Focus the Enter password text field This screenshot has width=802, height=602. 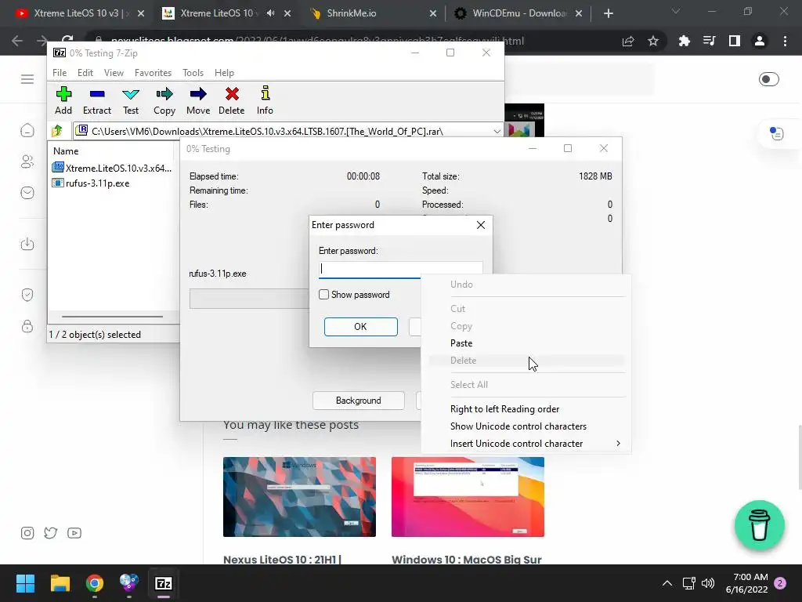[x=400, y=270]
